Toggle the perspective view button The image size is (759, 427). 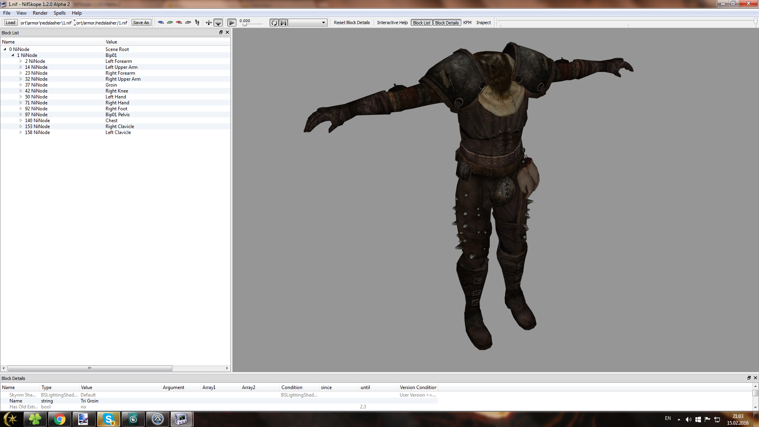coord(218,23)
